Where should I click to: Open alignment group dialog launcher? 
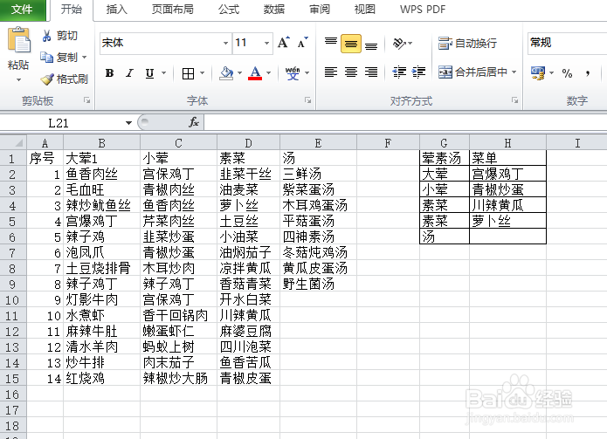click(515, 100)
